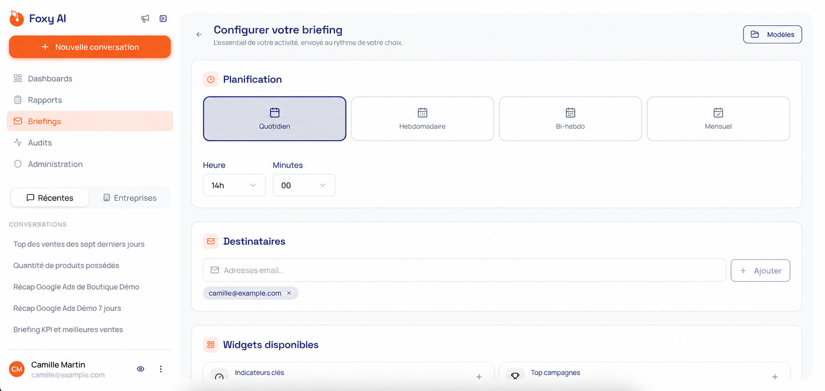
Task: Open the Heure dropdown
Action: 234,185
